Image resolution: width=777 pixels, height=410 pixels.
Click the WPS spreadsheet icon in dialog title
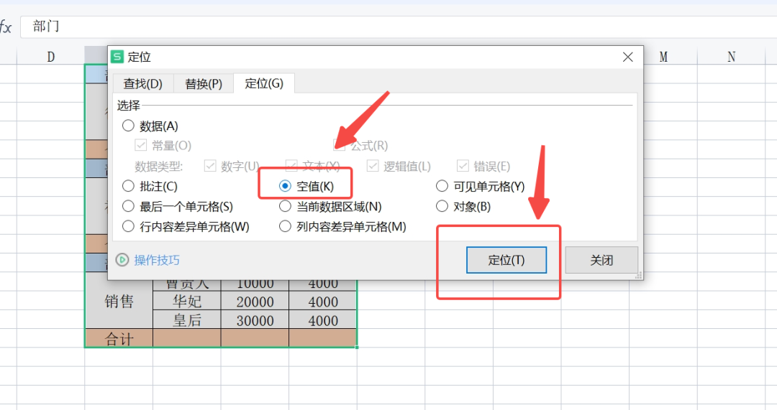point(117,57)
